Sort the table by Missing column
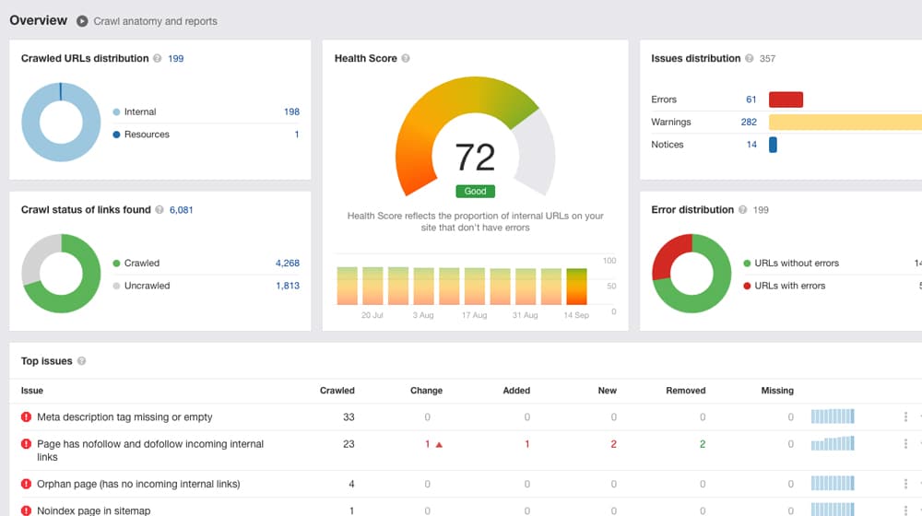 pyautogui.click(x=776, y=391)
